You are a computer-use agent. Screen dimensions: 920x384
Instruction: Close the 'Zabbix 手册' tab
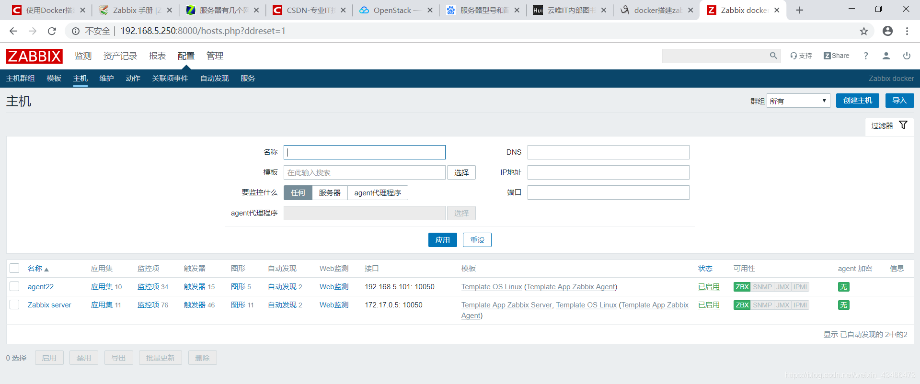[169, 10]
